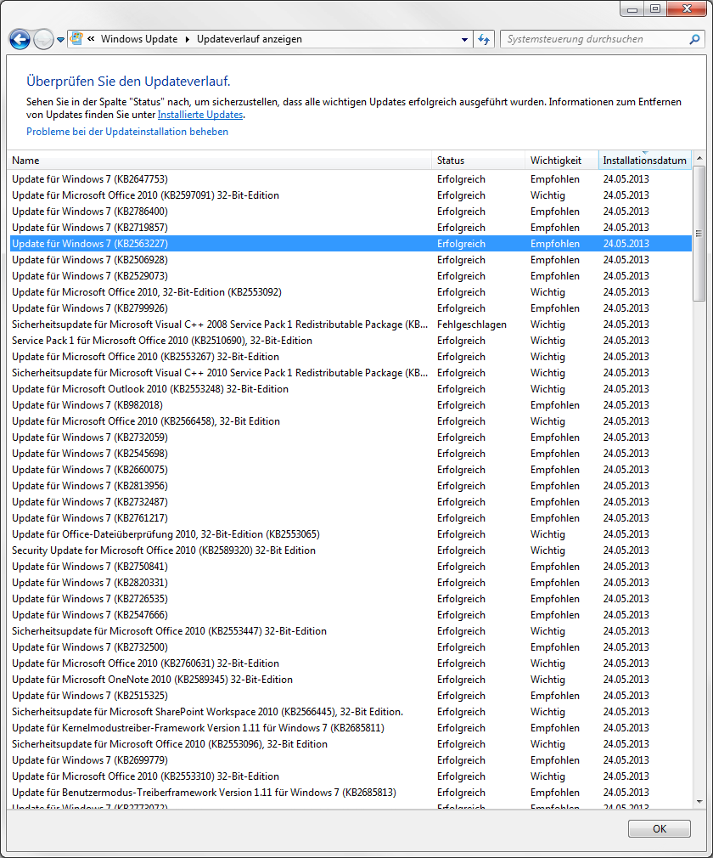
Task: Select Office 2010 Sicherheitsupdate (KB2553447) row
Action: click(351, 631)
